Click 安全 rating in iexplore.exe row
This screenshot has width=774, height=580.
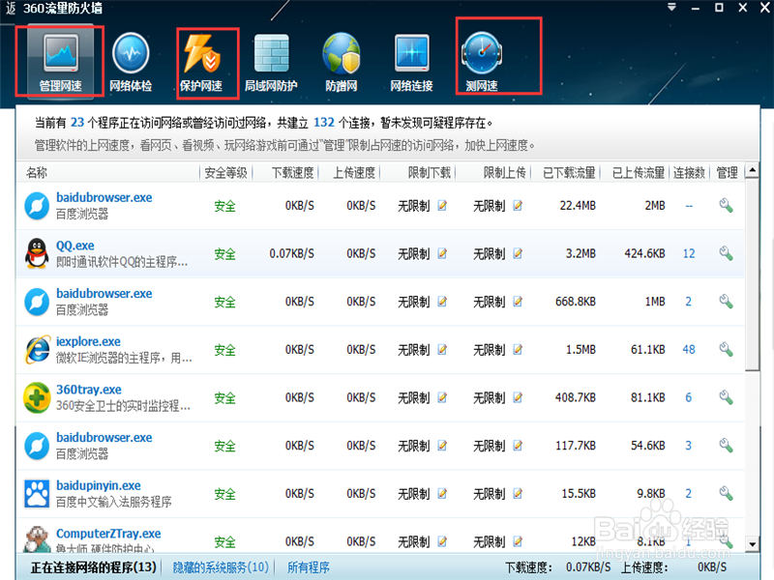click(x=225, y=350)
